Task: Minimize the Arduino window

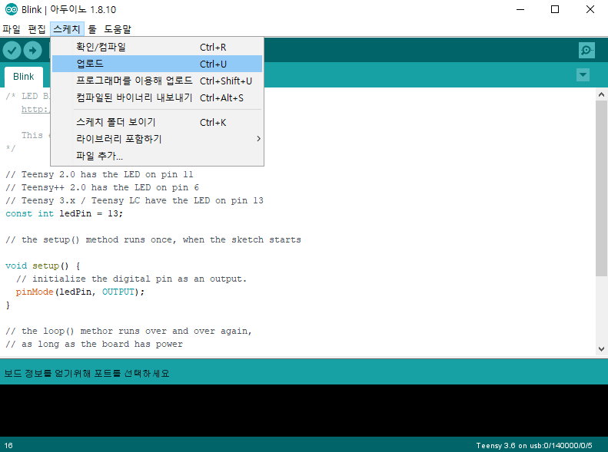Action: pos(520,9)
